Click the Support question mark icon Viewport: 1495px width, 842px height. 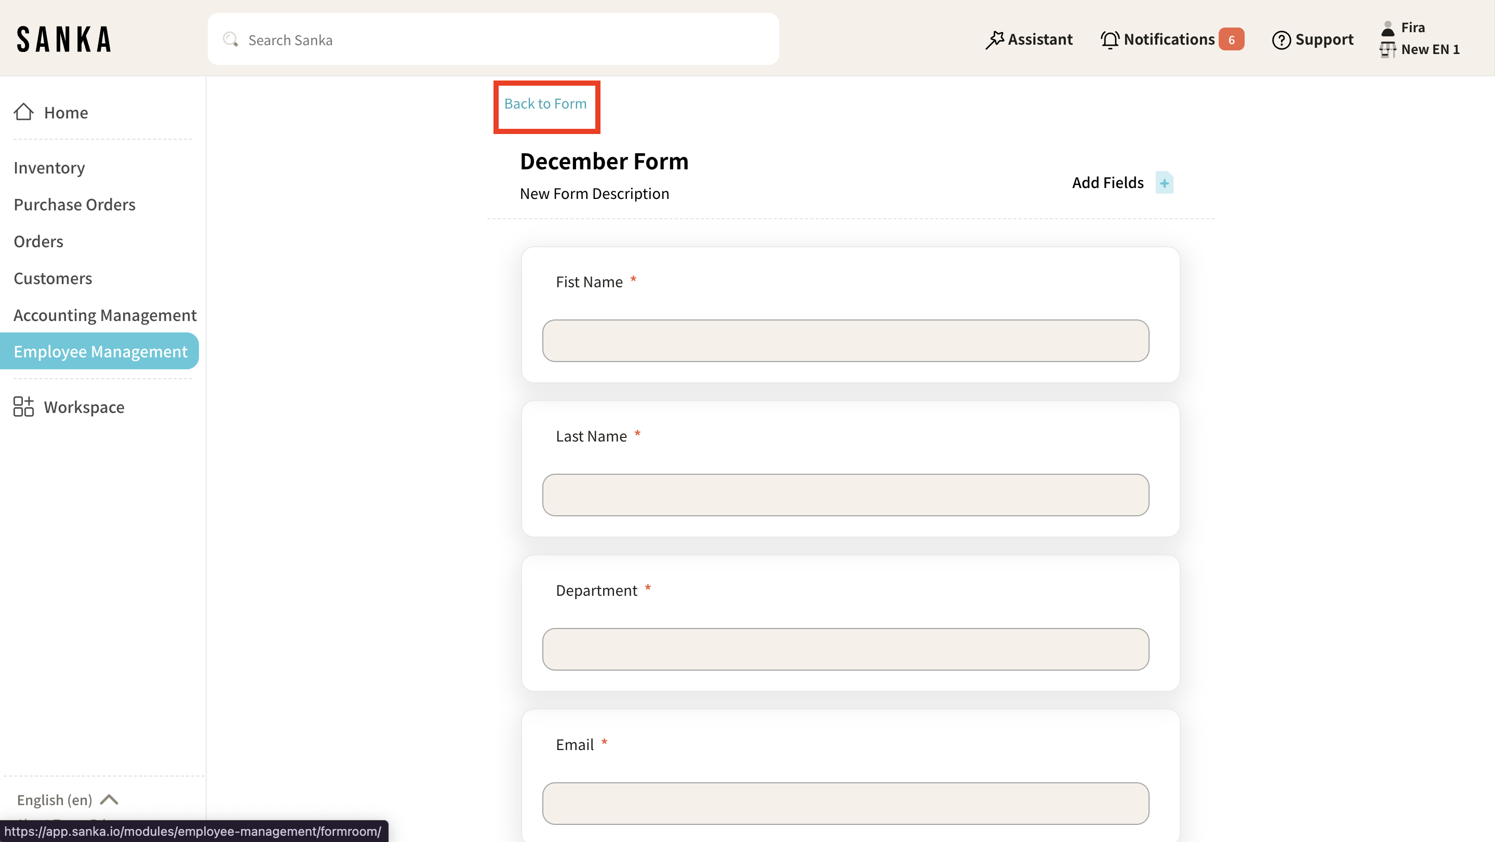(1281, 39)
